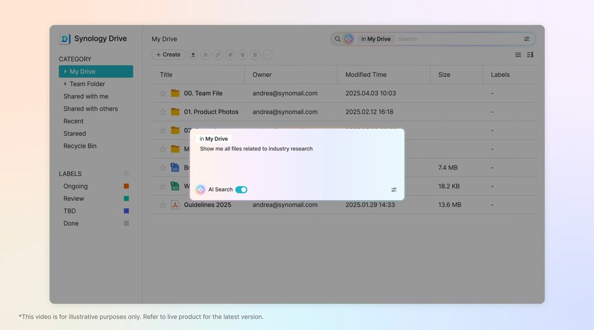
Task: Open the 01. Product Photos folder
Action: tap(211, 112)
